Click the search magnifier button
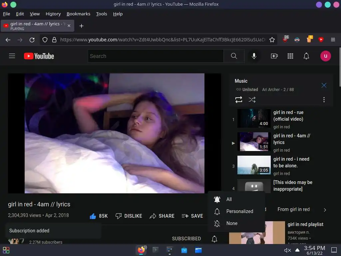The image size is (341, 256). click(234, 56)
